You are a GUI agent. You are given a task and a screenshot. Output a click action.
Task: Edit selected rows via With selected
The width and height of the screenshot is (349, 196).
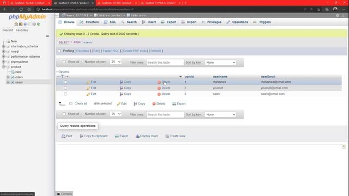(x=122, y=104)
